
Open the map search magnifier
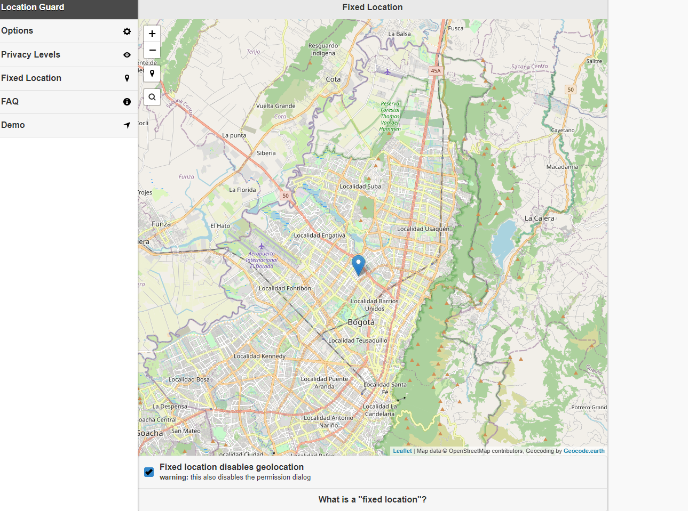coord(152,97)
